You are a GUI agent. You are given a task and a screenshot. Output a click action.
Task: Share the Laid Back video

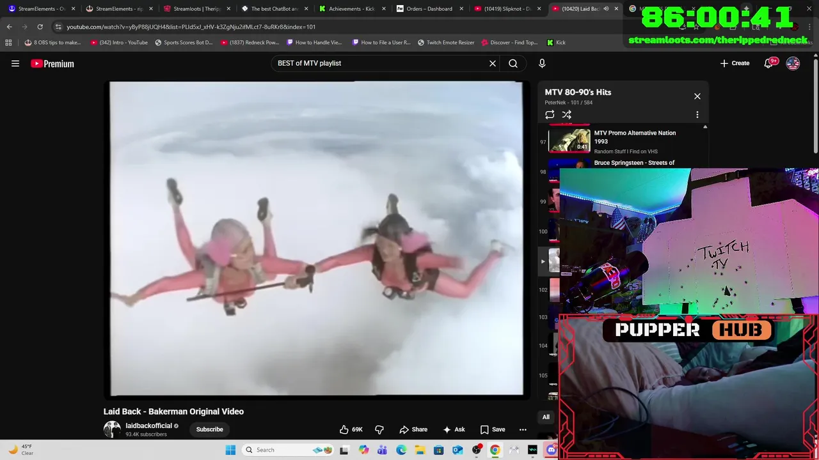pyautogui.click(x=413, y=429)
